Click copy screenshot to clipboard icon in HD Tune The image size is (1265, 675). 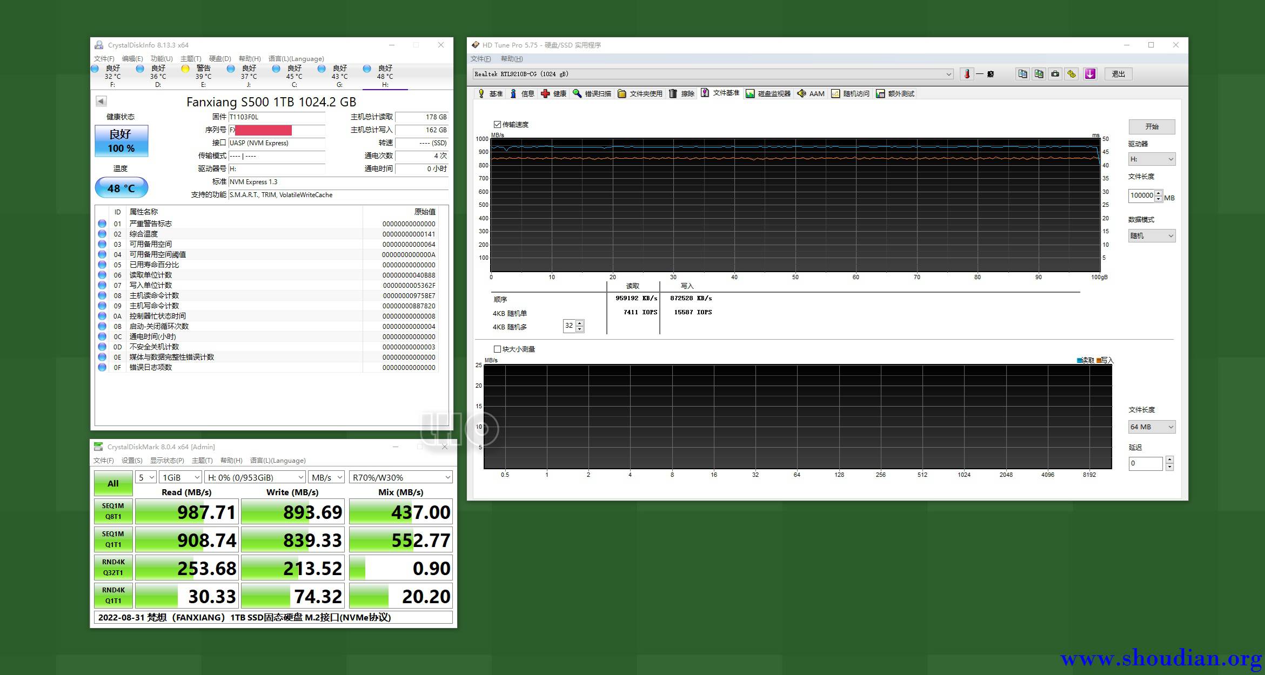tap(1039, 74)
